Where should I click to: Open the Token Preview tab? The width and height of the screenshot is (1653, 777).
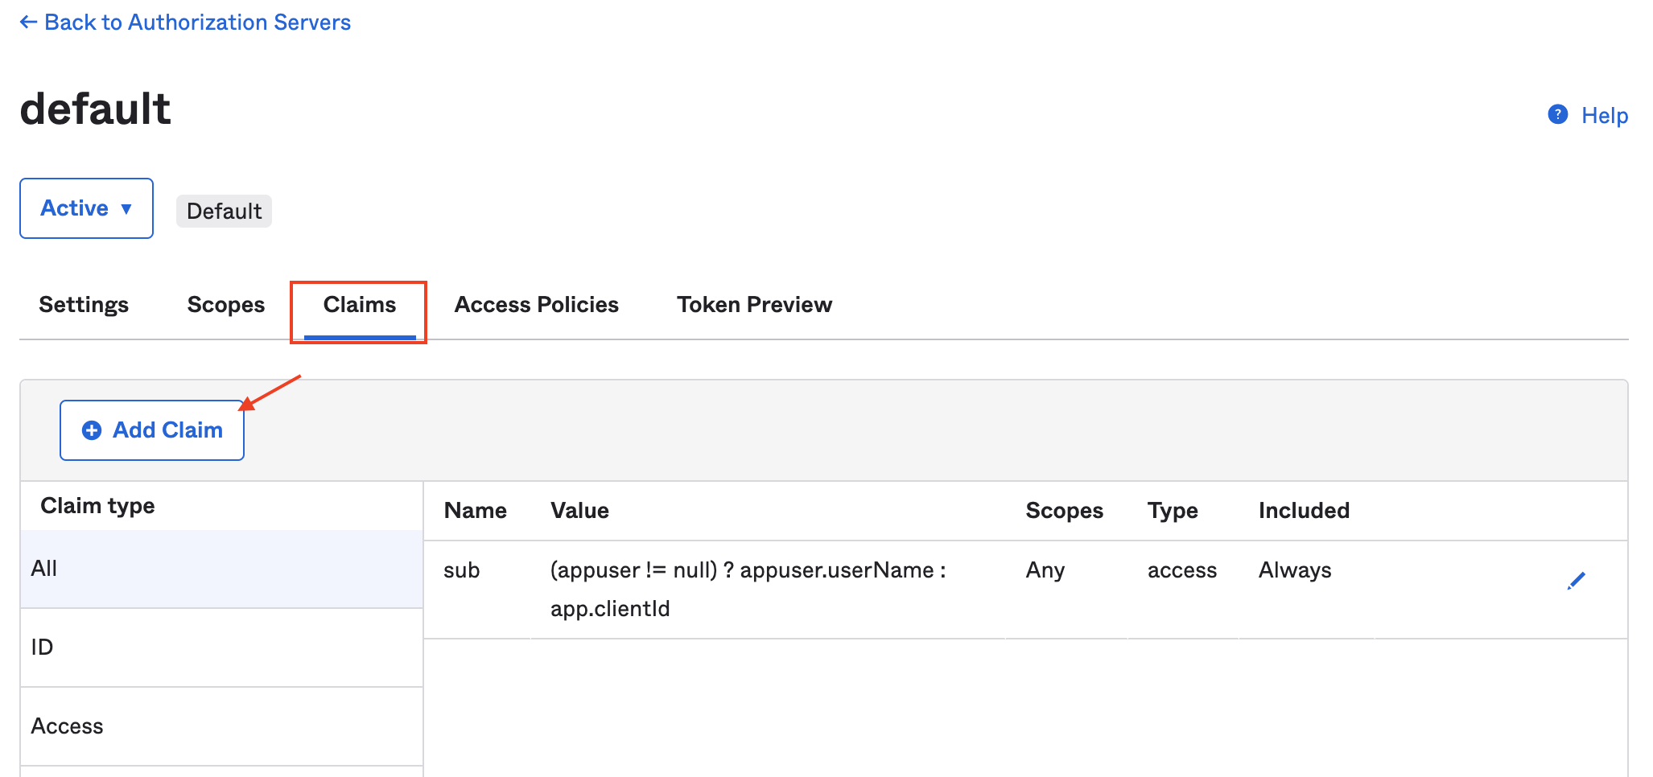click(x=754, y=305)
